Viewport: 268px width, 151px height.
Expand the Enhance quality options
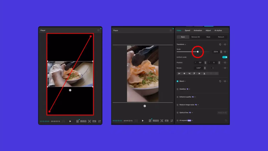click(195, 97)
